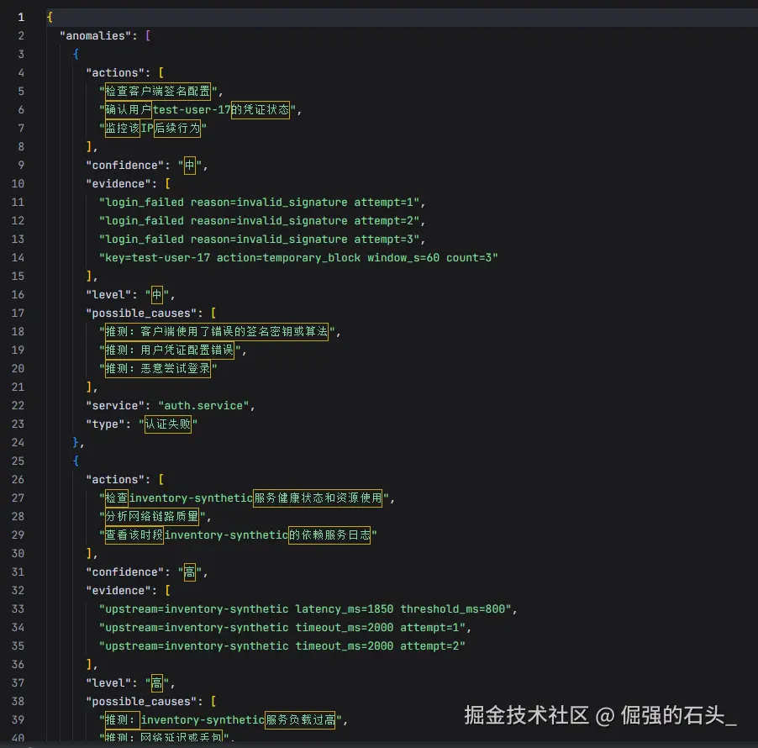758x748 pixels.
Task: Click the "level" key on line 37
Action: click(108, 683)
